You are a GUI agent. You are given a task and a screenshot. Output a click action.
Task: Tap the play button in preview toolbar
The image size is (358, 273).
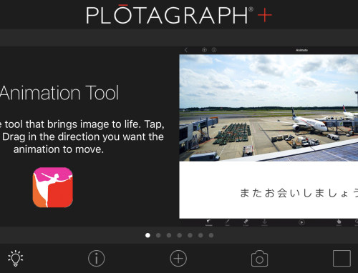click(x=301, y=222)
